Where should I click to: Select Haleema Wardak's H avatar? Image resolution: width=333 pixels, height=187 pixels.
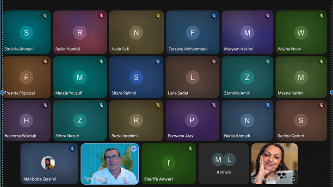(26, 121)
